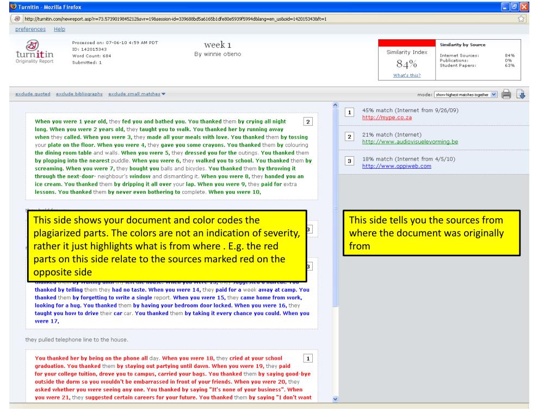Click source number 3 box in sources list
The image size is (557, 418).
349,161
